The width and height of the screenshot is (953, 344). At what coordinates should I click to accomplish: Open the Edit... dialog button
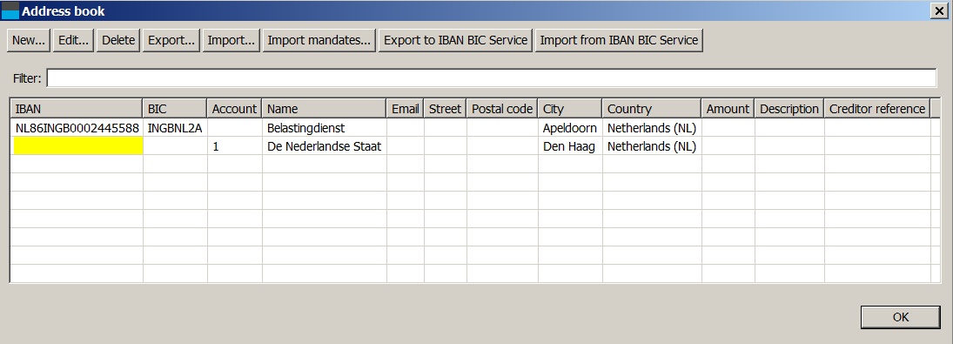click(73, 40)
